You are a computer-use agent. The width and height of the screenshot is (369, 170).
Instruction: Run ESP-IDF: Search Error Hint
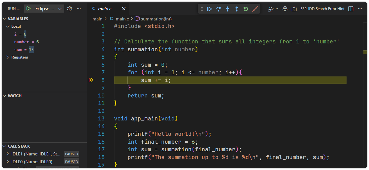(322, 9)
